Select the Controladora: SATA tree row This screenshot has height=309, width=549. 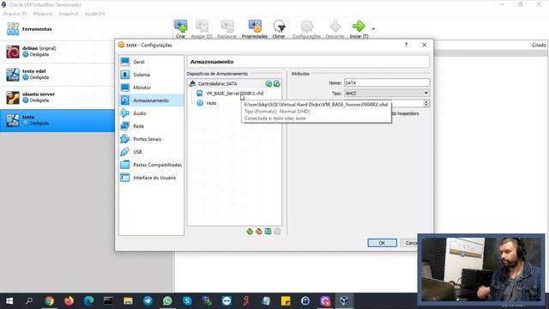coord(234,84)
